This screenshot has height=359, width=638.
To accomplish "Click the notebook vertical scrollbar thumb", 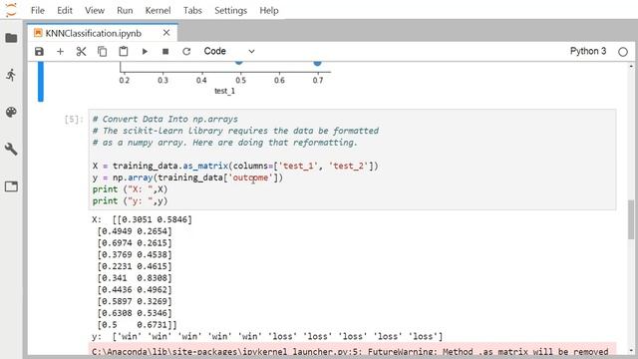I will coord(631,219).
